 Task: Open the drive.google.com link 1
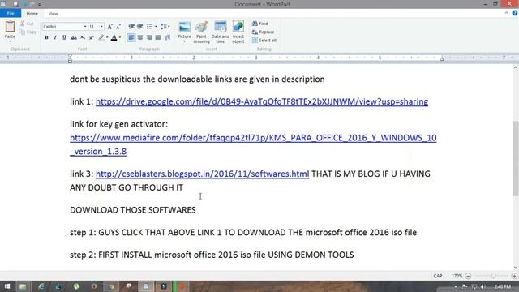(x=262, y=101)
